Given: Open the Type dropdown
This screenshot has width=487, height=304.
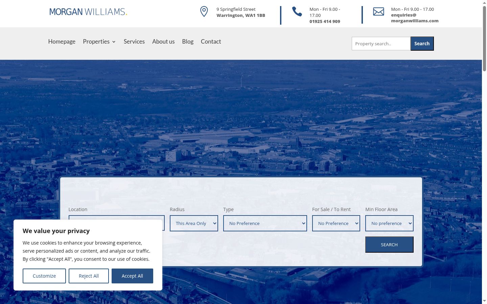Looking at the screenshot, I should 265,223.
